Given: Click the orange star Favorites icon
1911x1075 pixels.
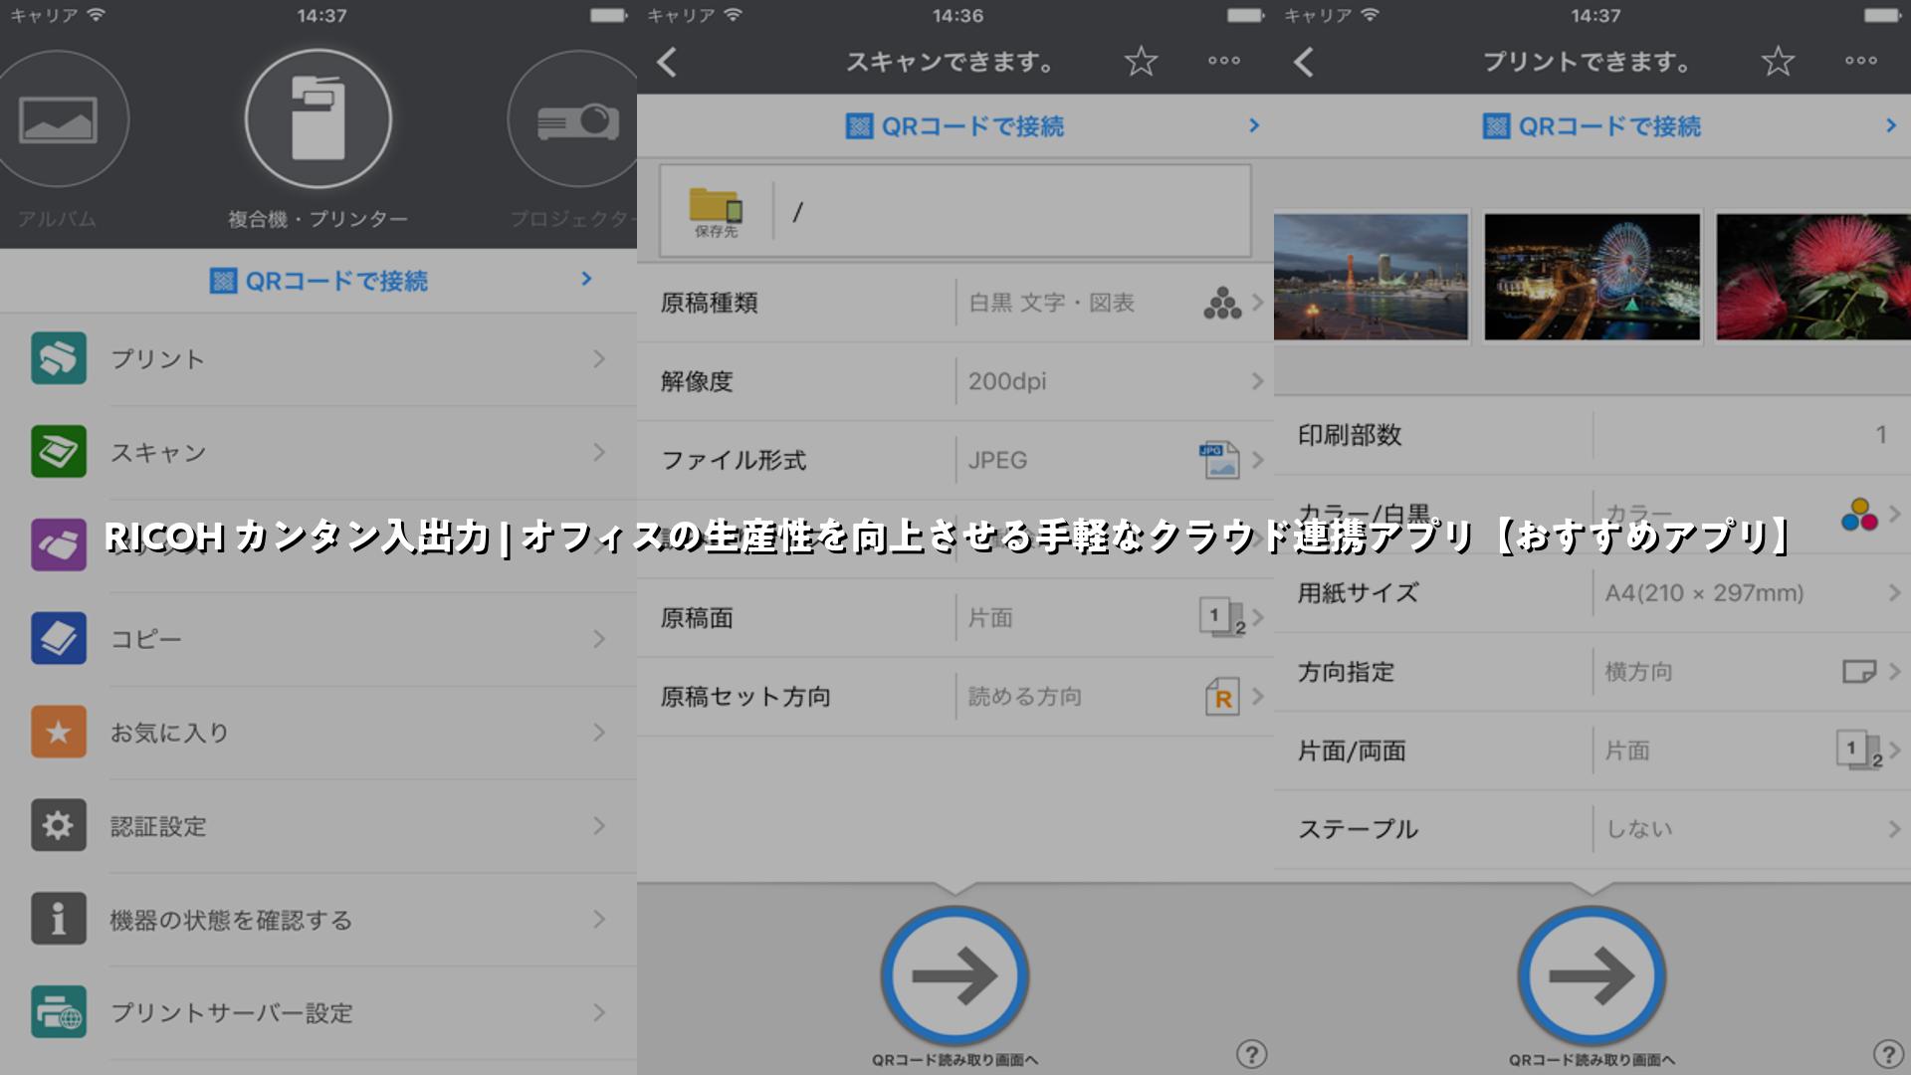Looking at the screenshot, I should coord(58,732).
